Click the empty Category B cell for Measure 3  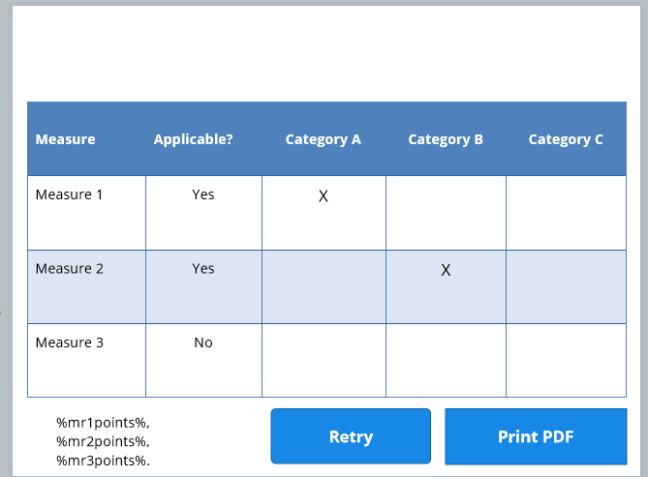tap(446, 360)
